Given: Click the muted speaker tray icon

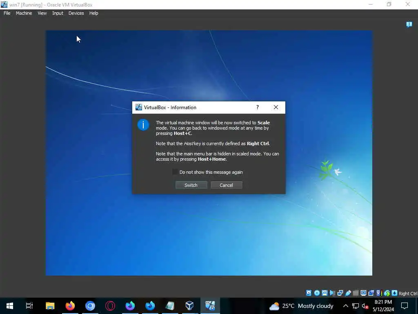Looking at the screenshot, I should coord(365,306).
